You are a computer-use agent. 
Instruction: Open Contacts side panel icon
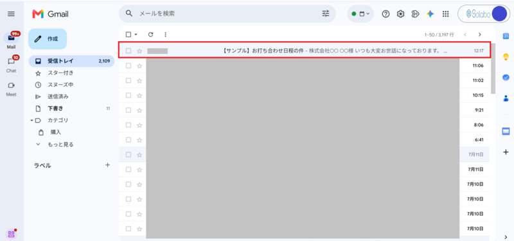tap(506, 98)
